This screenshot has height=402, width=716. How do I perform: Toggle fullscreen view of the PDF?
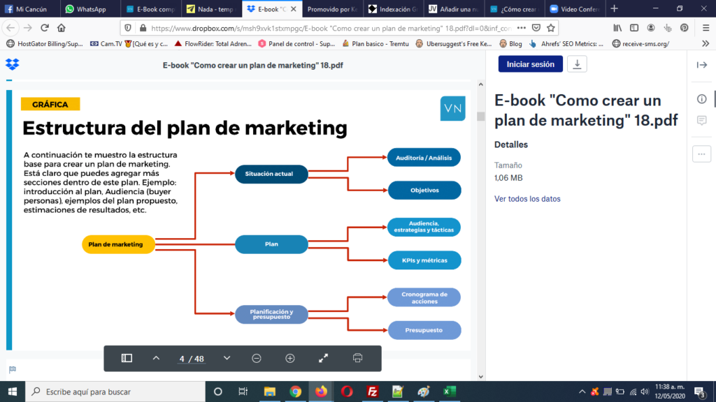[x=324, y=358]
